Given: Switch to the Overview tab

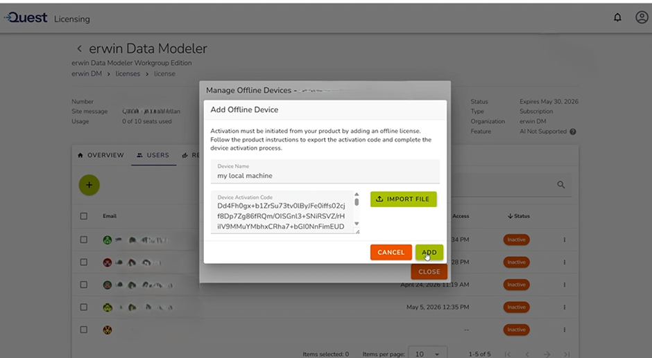Looking at the screenshot, I should click(x=101, y=155).
